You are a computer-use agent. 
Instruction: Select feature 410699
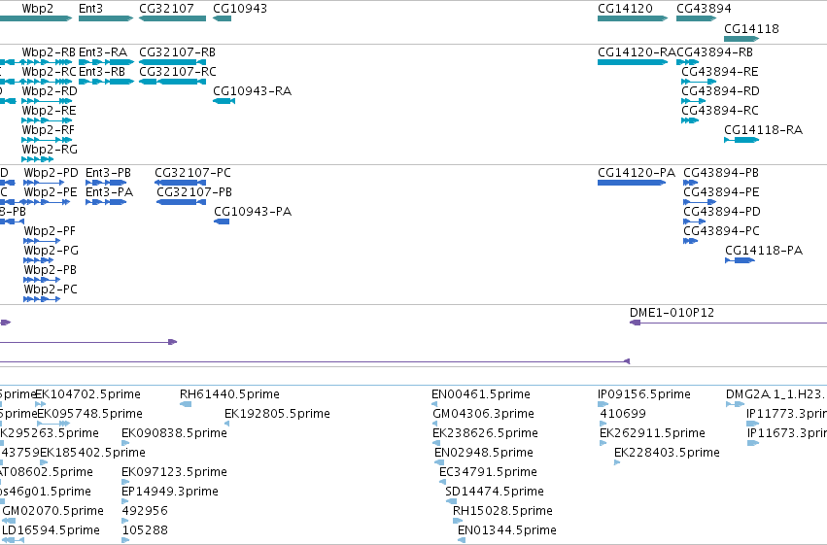click(x=603, y=424)
